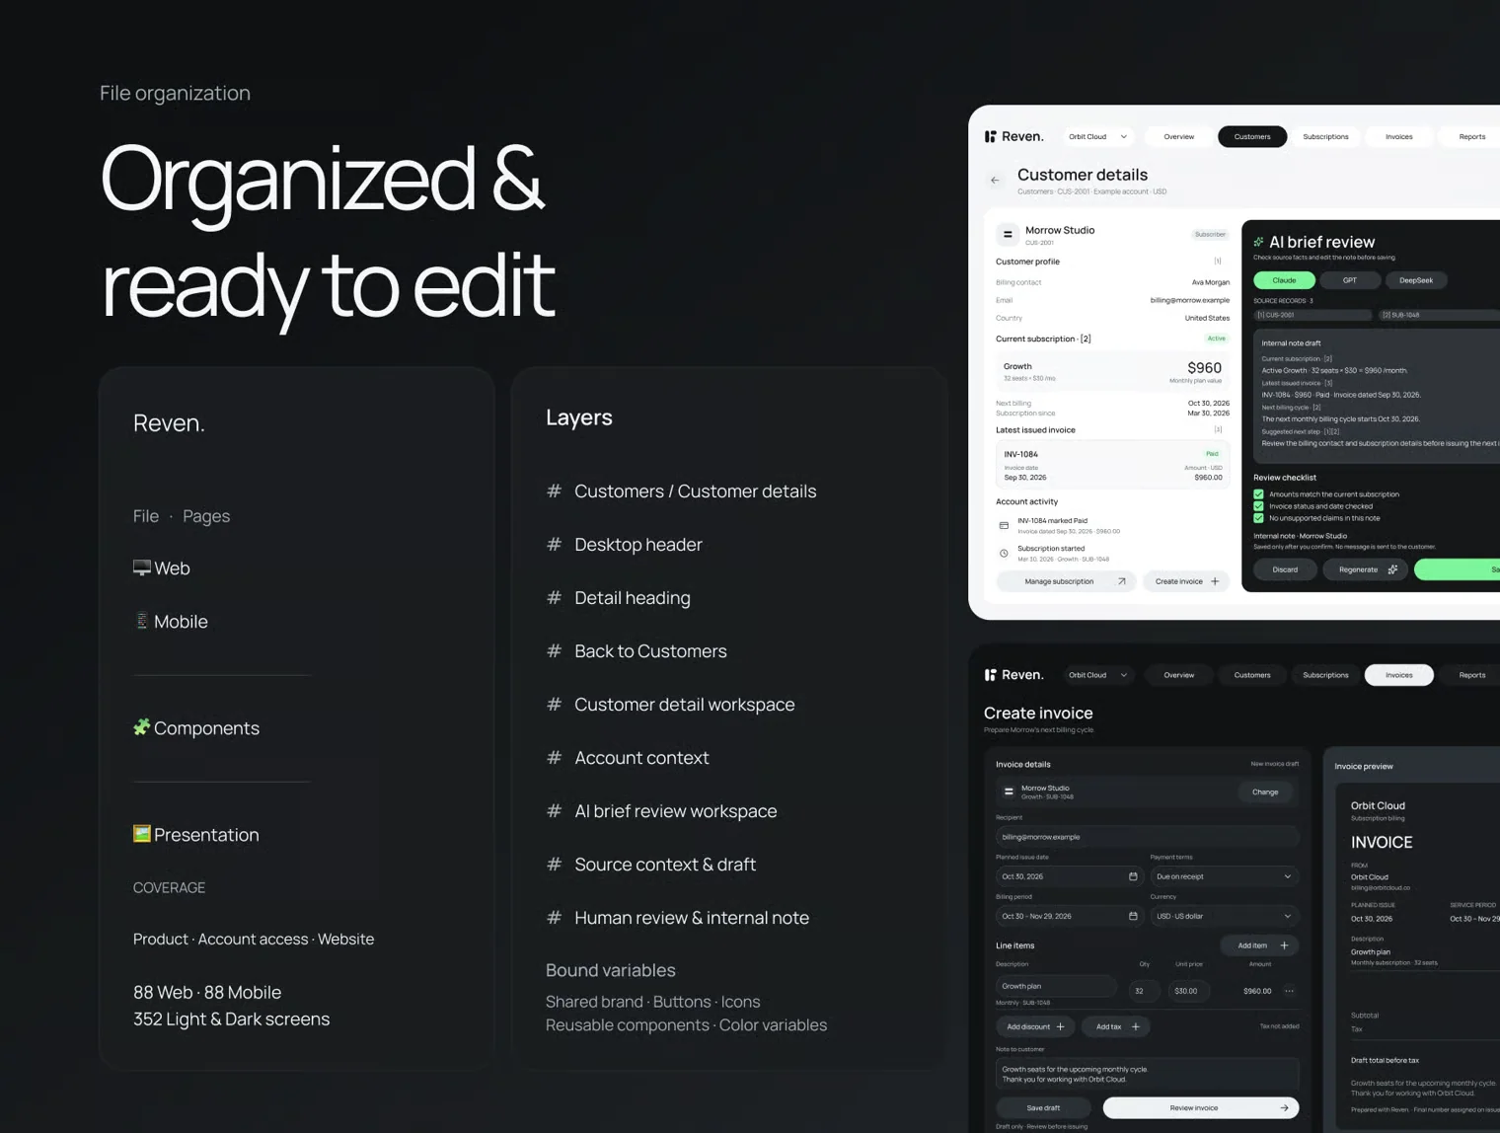Click the Reven logo in the dark Create invoice window
This screenshot has width=1500, height=1133.
pos(1013,675)
